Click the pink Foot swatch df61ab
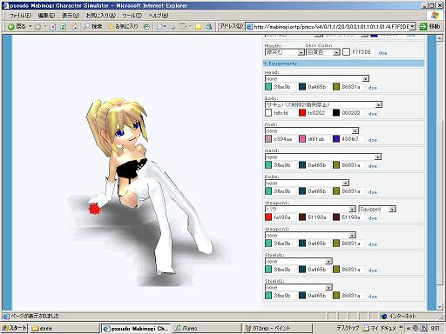Screen dimensions: 446x334 pyautogui.click(x=302, y=139)
